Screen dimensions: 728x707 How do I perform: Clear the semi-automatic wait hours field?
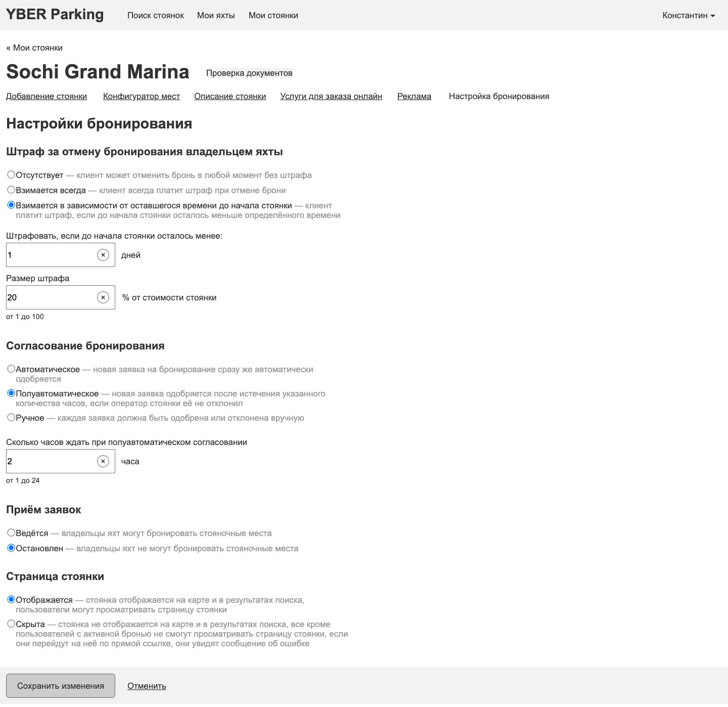click(103, 461)
